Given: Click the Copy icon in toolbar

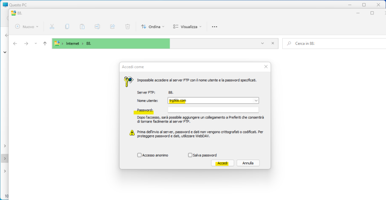Looking at the screenshot, I should coord(67,27).
